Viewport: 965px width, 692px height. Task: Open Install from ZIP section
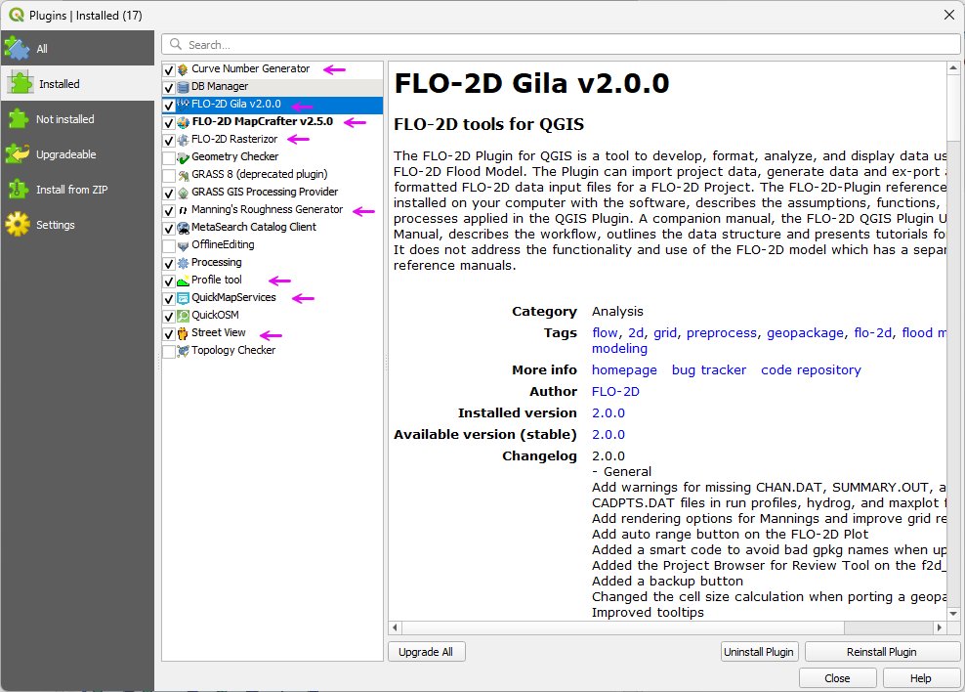pyautogui.click(x=71, y=190)
